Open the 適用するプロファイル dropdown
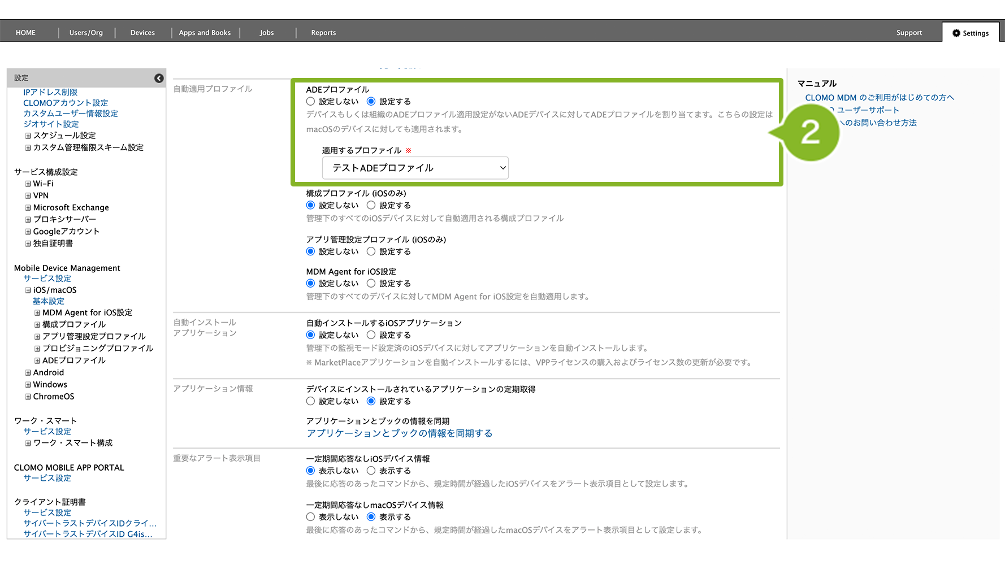 pos(415,168)
